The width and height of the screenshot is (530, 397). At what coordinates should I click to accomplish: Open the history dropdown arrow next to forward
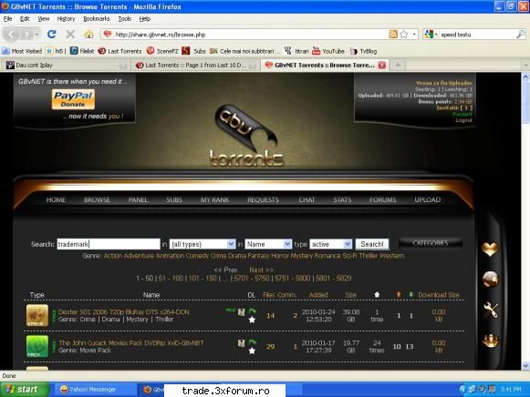pos(37,34)
